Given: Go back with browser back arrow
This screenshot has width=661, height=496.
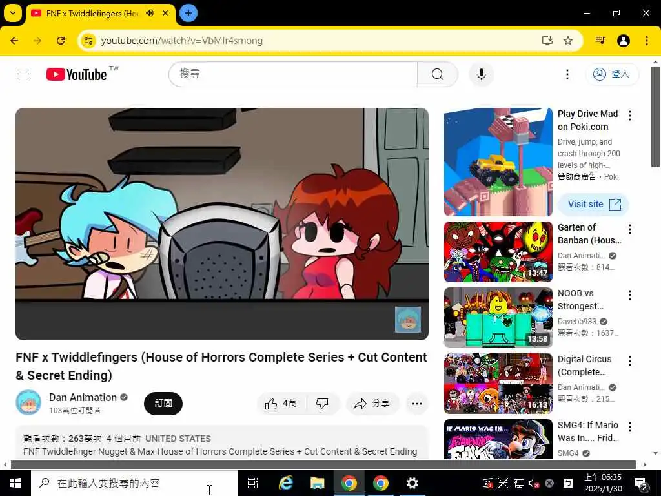Looking at the screenshot, I should (14, 41).
